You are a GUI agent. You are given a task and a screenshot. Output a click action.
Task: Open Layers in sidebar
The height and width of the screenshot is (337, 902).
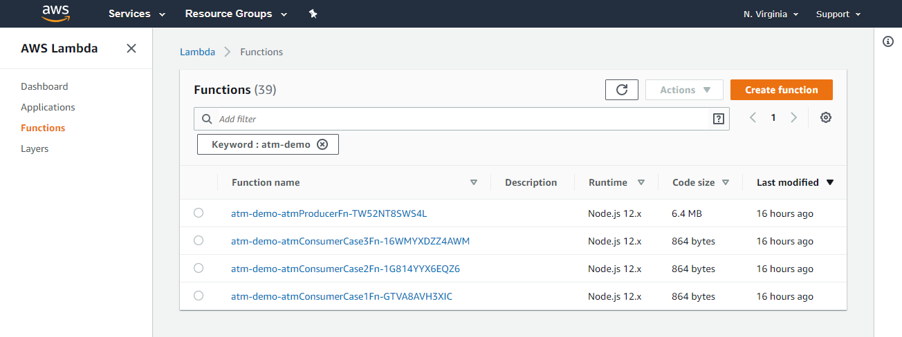tap(35, 148)
